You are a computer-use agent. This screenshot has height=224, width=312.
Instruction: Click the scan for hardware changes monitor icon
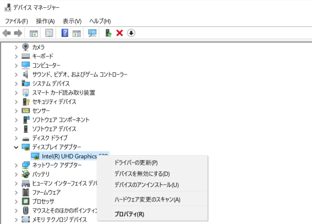click(92, 33)
